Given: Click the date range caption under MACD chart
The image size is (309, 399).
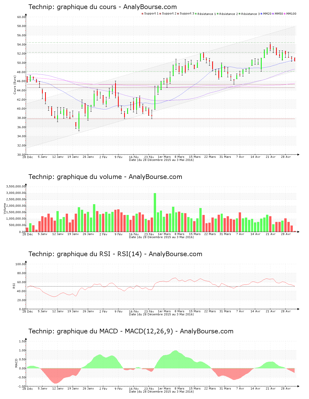Looking at the screenshot, I should coord(161,392).
